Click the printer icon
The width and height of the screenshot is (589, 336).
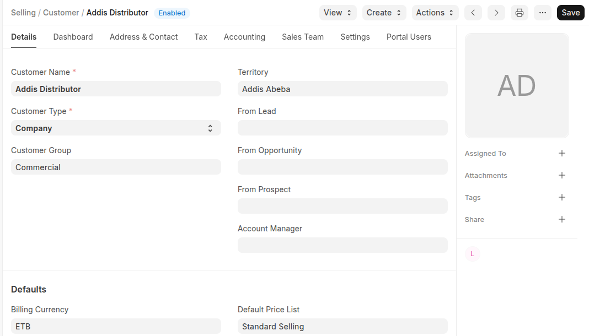(x=520, y=13)
